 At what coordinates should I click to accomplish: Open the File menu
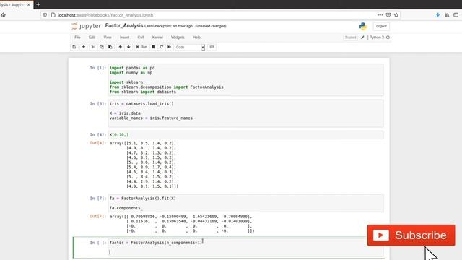(x=77, y=38)
